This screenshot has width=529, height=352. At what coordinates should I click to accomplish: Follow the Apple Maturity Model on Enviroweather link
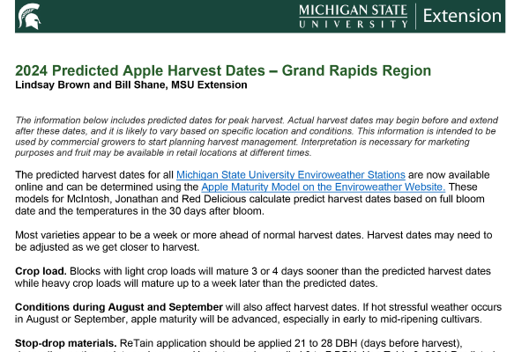click(x=324, y=187)
